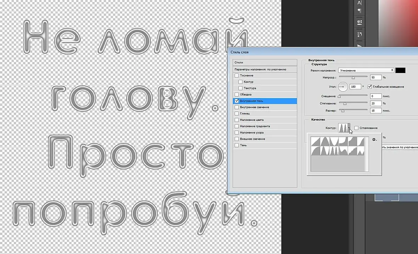This screenshot has height=254, width=418.
Task: Open the History panel icon
Action: (x=359, y=34)
